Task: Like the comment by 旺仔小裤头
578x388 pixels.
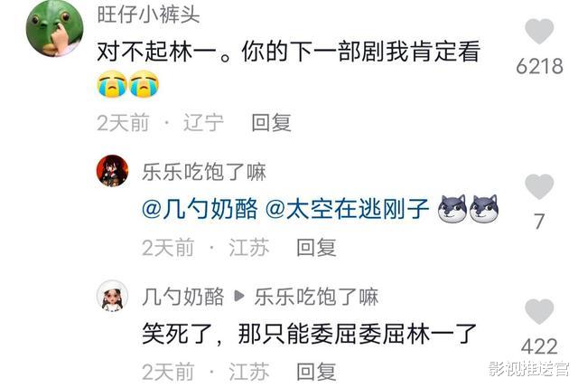Action: (539, 32)
